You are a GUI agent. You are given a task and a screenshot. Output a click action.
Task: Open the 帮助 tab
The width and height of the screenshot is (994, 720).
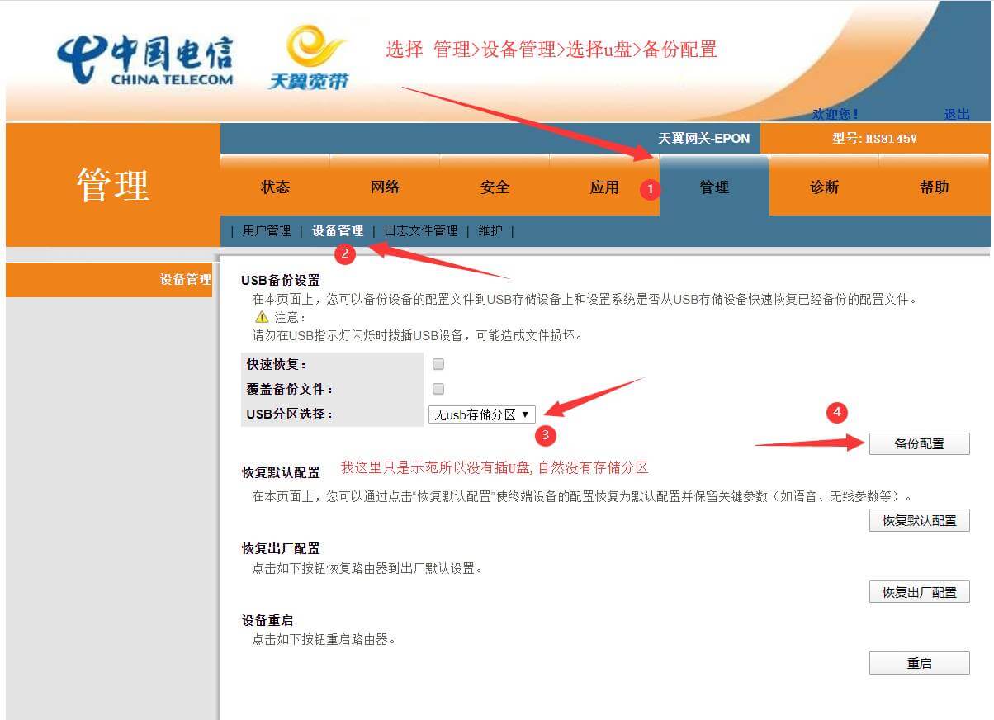(x=934, y=187)
